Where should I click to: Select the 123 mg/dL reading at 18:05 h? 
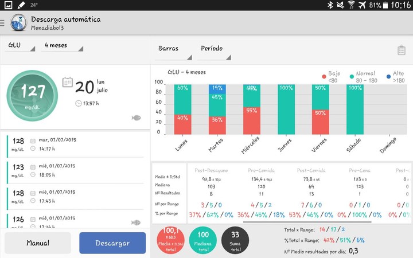point(75,170)
